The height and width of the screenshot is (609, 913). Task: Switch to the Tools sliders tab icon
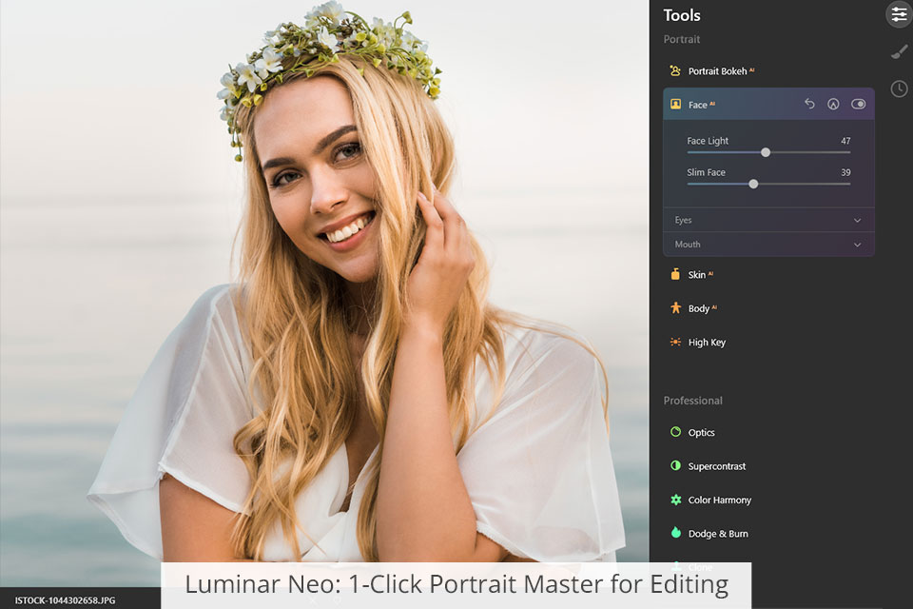click(x=899, y=14)
